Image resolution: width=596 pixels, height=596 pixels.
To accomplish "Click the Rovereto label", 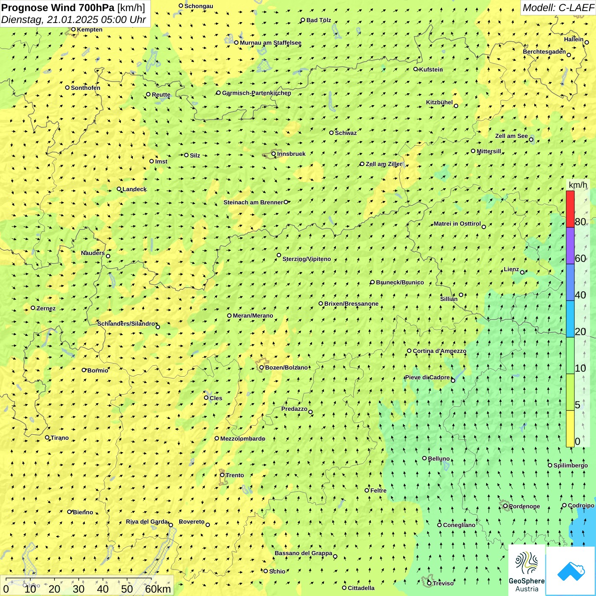I will 192,521.
